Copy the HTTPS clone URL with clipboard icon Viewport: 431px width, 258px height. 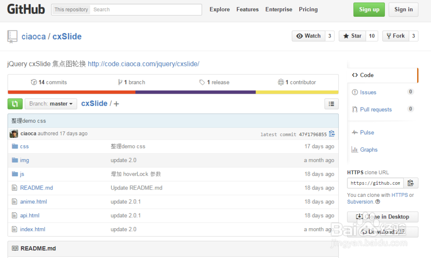click(411, 183)
